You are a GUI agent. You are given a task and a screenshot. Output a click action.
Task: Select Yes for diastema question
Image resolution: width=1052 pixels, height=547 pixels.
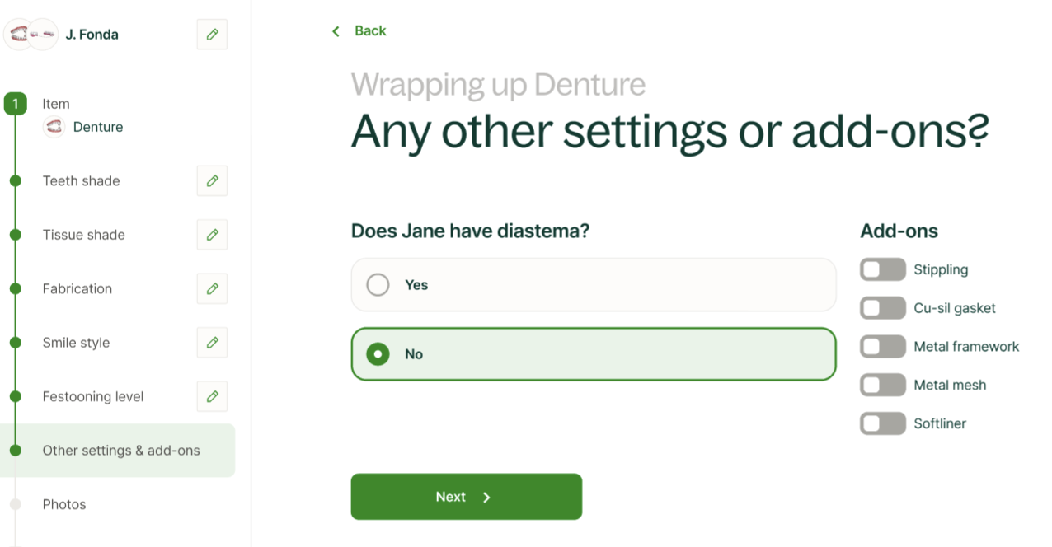378,285
